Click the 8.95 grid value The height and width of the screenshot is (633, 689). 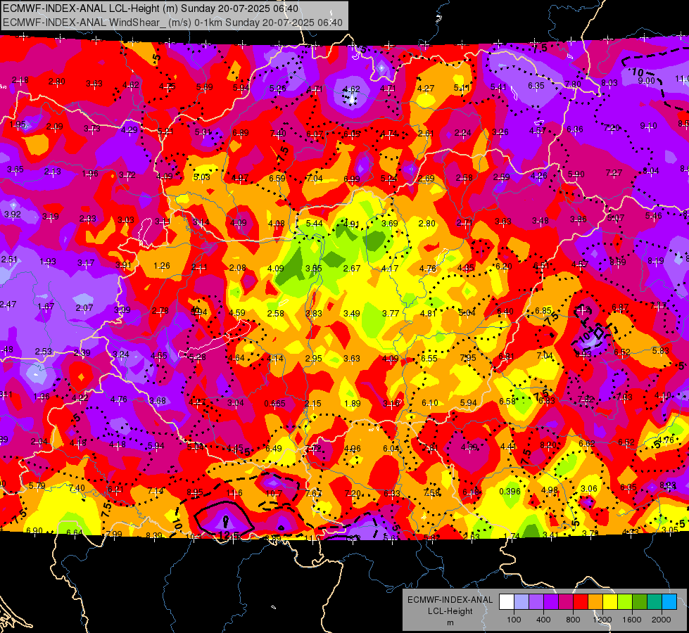point(195,492)
